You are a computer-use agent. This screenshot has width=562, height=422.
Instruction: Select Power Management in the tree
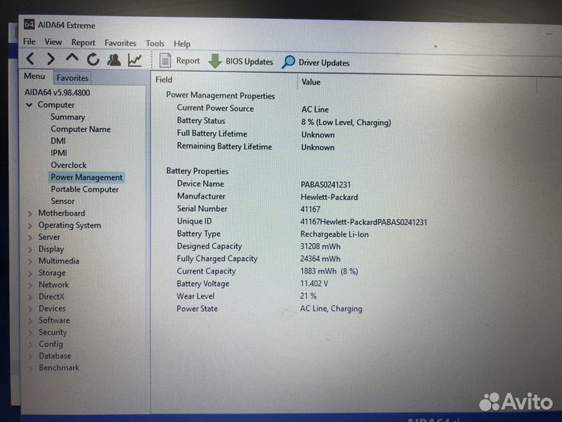click(x=87, y=177)
